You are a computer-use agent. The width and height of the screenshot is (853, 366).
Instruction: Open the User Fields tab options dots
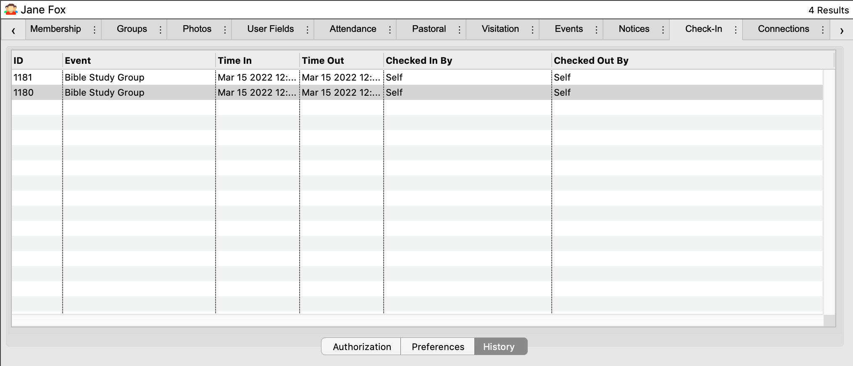tap(308, 30)
